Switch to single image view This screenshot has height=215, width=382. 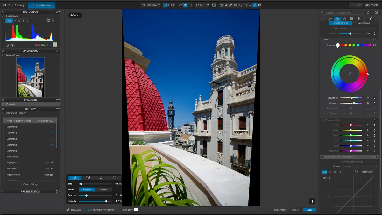tap(165, 5)
